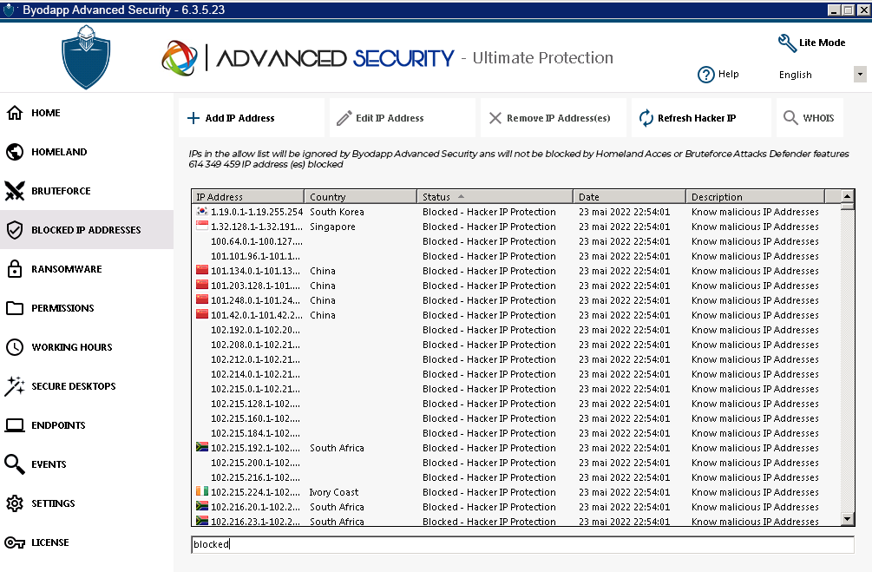Click the Ivory Coast flag icon

pyautogui.click(x=202, y=491)
